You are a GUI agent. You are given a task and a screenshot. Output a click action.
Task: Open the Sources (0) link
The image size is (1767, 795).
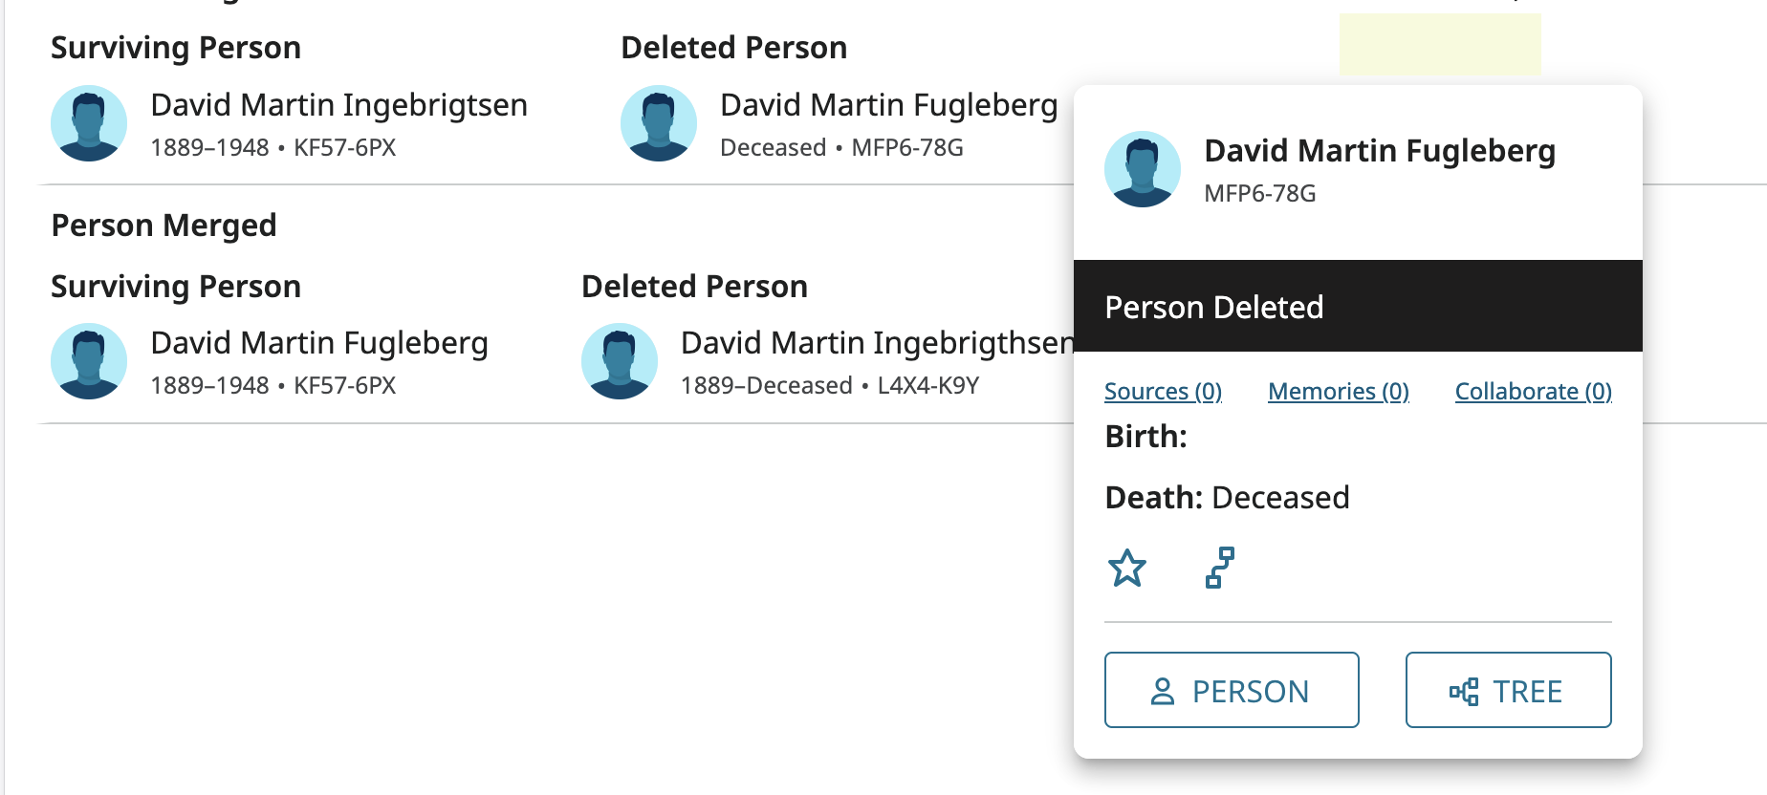tap(1163, 391)
